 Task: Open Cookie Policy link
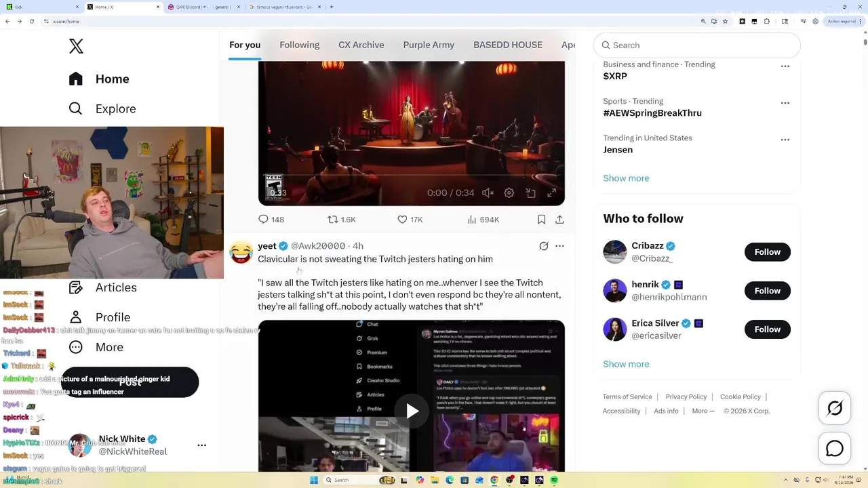click(x=741, y=397)
